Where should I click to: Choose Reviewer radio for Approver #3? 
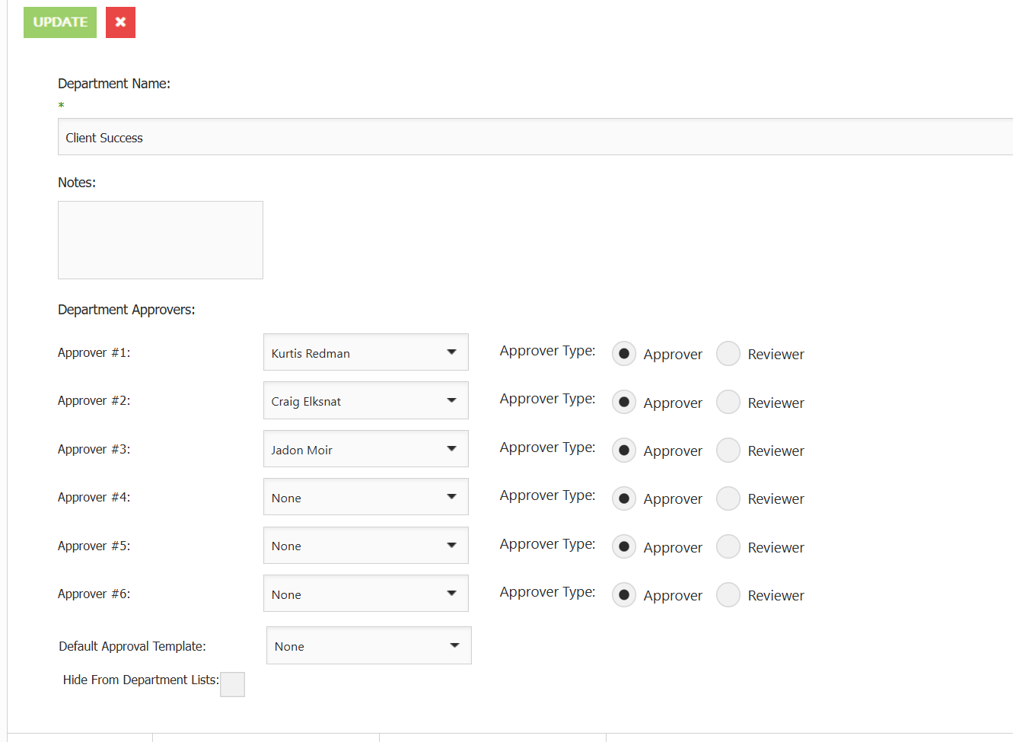(728, 451)
